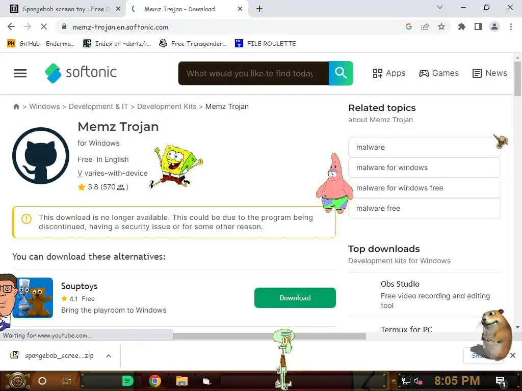
Task: Select "malware for windows free" topic
Action: [425, 188]
